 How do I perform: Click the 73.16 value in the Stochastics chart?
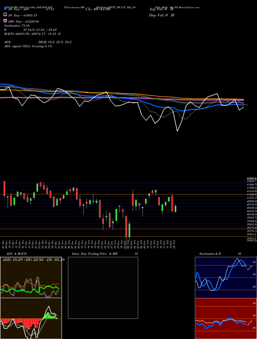[250, 268]
